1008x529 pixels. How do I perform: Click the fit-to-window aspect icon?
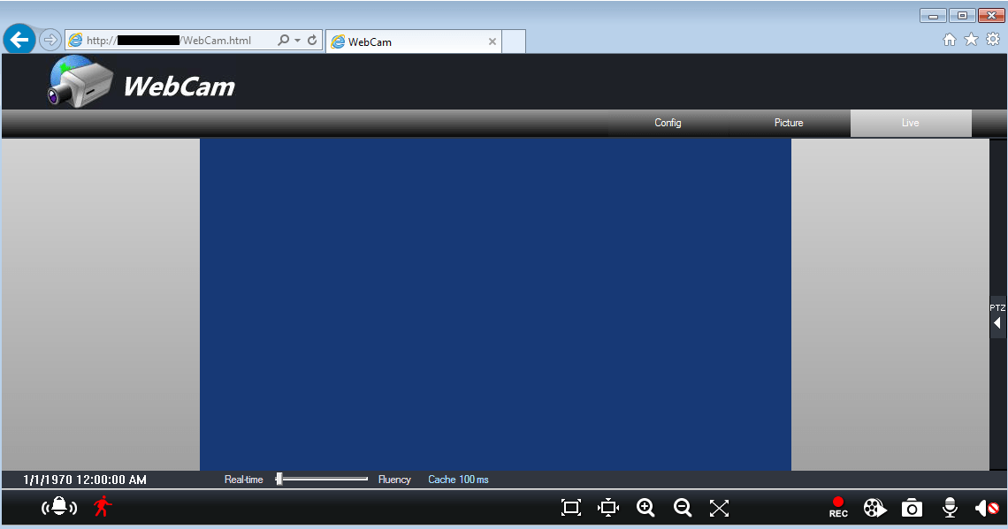pyautogui.click(x=608, y=508)
